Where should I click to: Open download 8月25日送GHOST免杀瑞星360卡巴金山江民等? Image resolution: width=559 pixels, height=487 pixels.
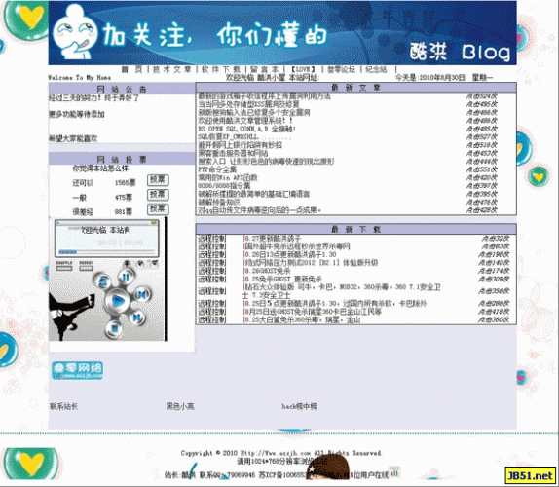click(x=313, y=312)
